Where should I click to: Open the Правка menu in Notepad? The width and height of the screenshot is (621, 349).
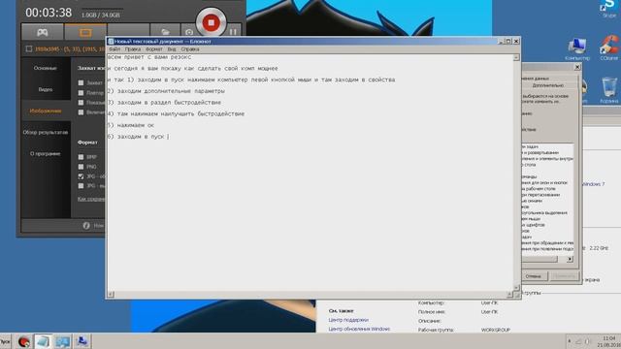(x=133, y=49)
